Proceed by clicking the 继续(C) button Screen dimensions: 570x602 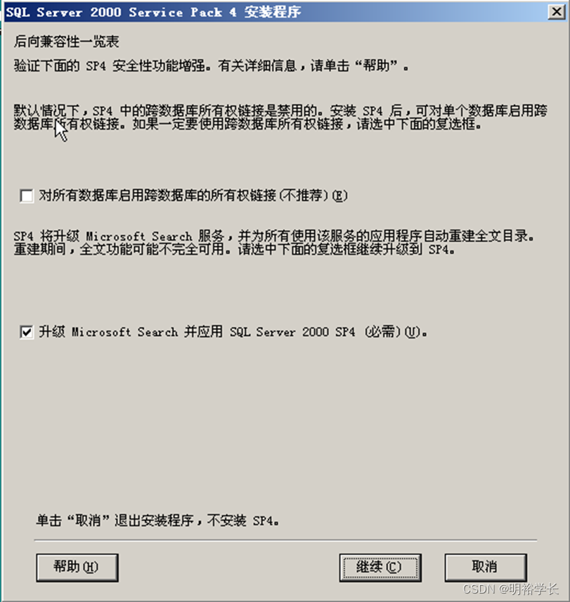[x=380, y=567]
